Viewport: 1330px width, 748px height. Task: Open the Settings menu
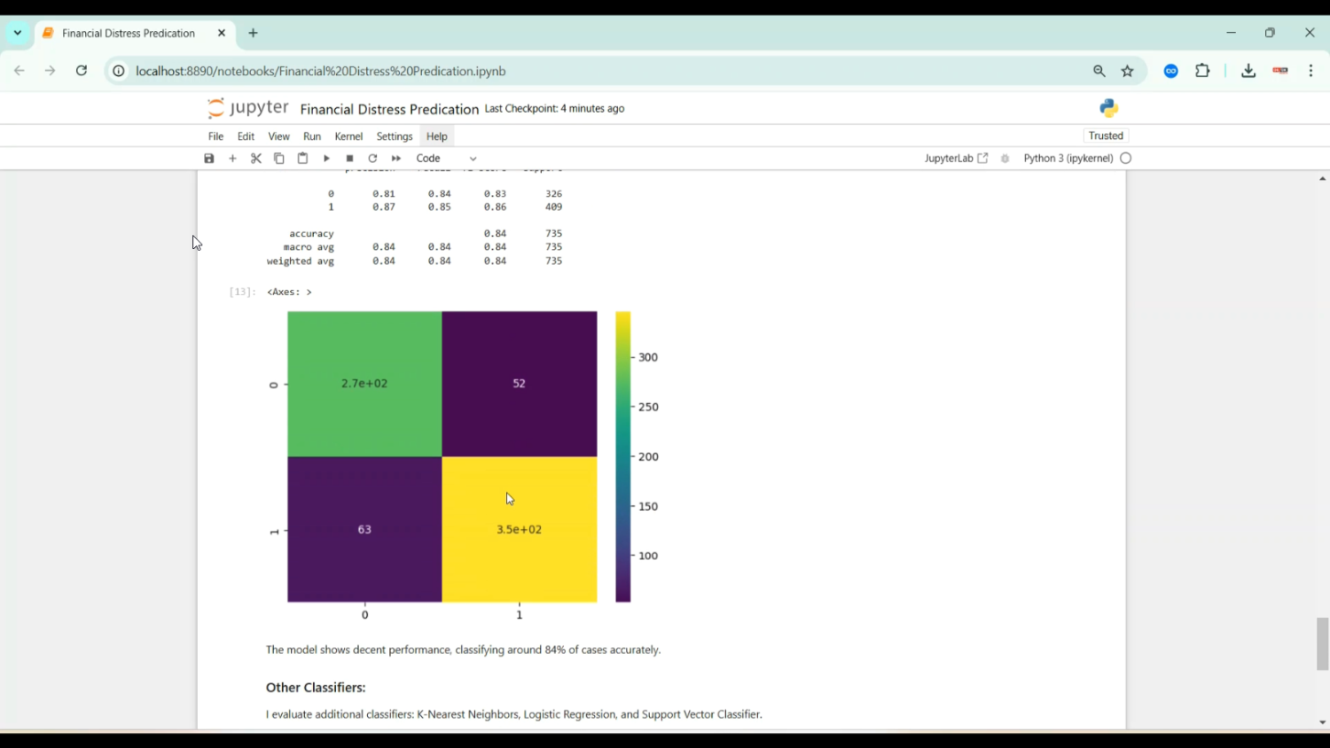(x=395, y=136)
